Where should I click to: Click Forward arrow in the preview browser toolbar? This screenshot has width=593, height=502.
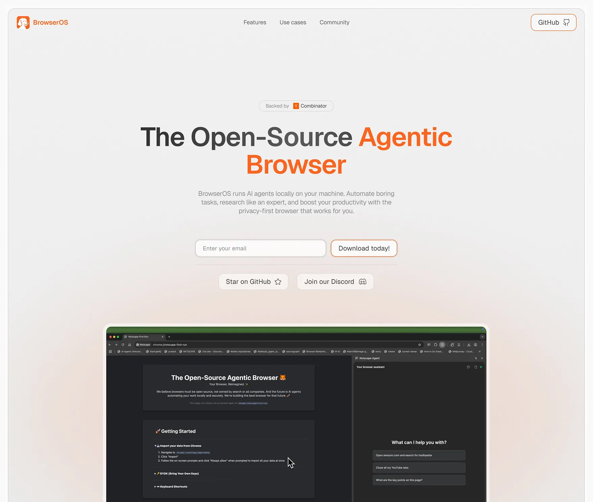pyautogui.click(x=116, y=345)
